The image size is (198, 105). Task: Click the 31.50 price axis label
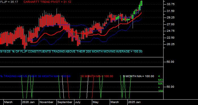tap(171, 11)
